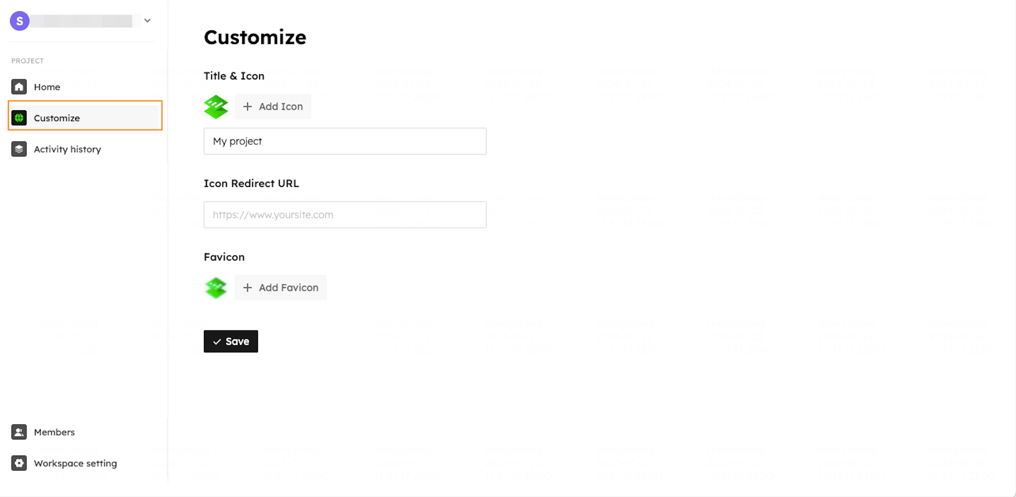Focus the Icon Redirect URL field
The height and width of the screenshot is (497, 1016).
click(x=345, y=215)
